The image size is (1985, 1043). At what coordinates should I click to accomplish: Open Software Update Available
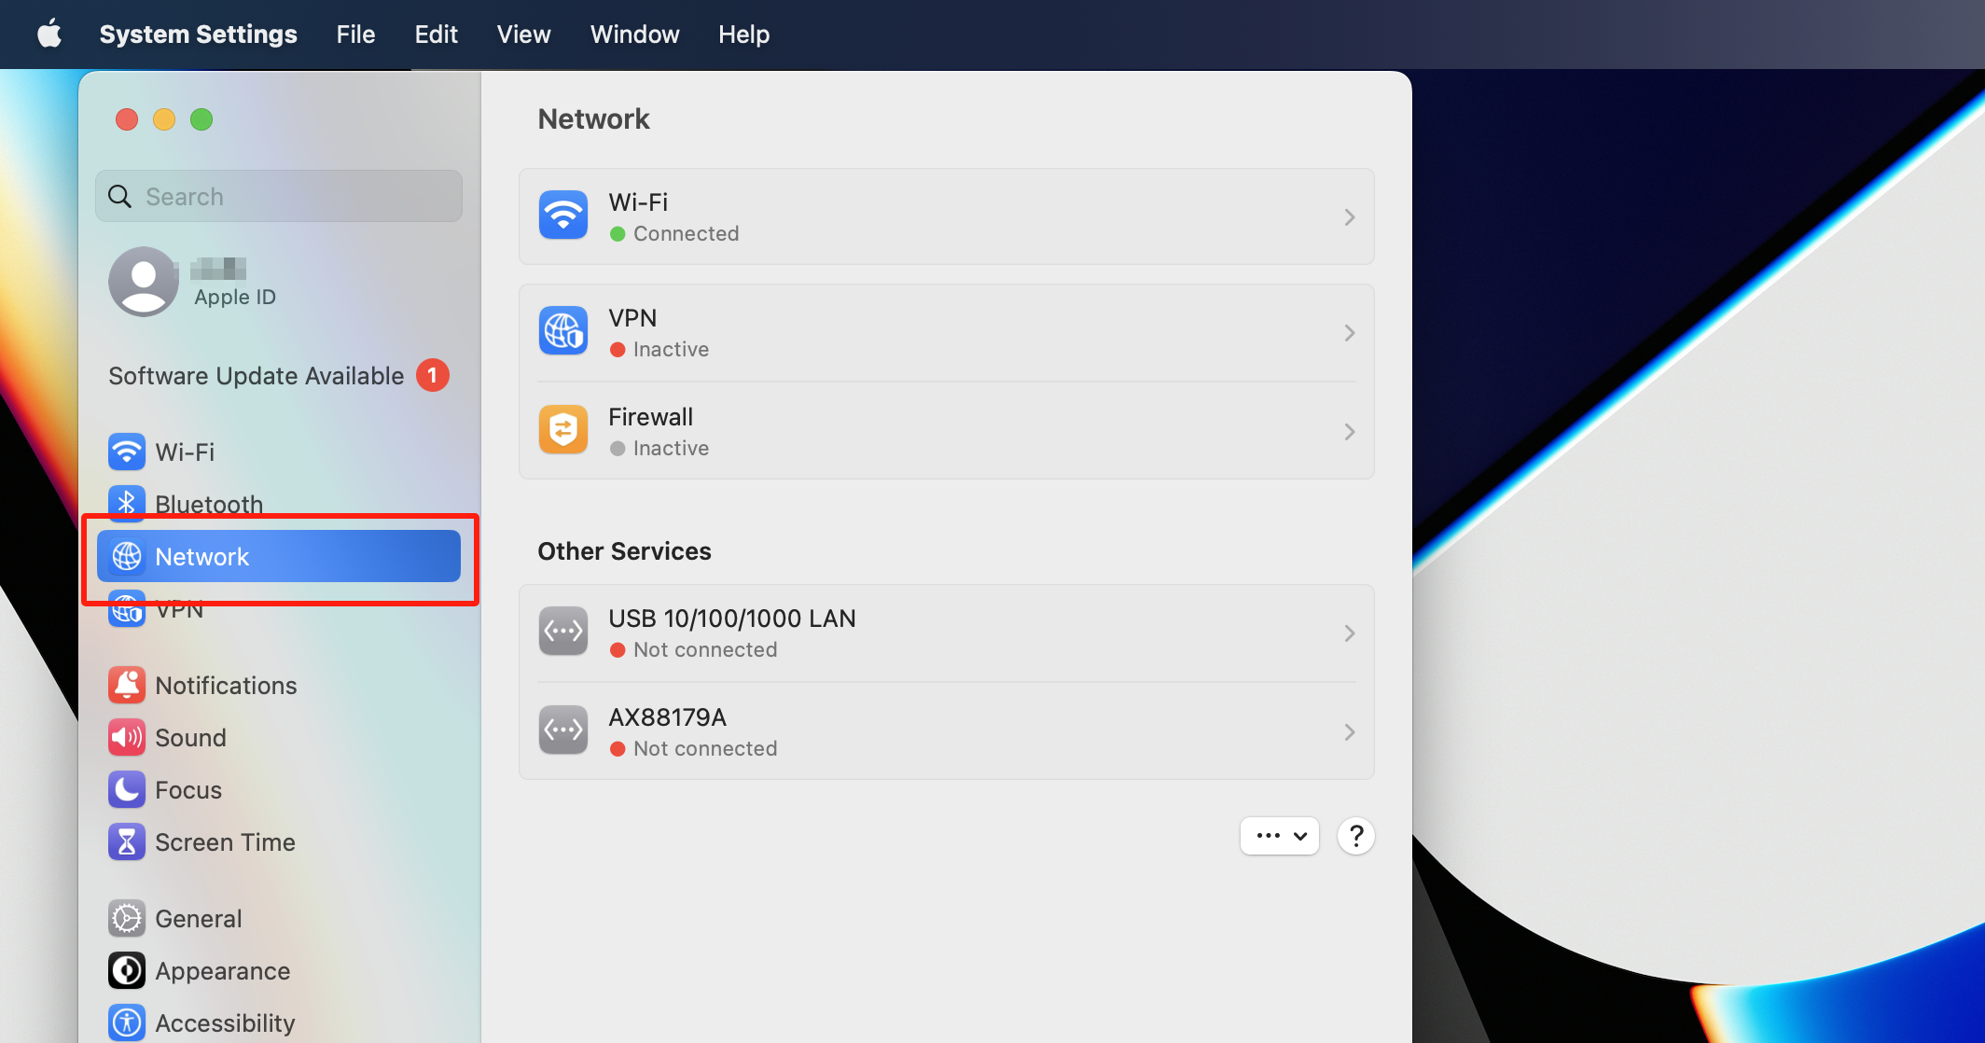pyautogui.click(x=257, y=376)
